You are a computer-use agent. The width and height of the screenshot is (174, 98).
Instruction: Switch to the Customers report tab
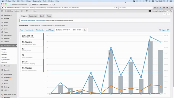[33, 16]
